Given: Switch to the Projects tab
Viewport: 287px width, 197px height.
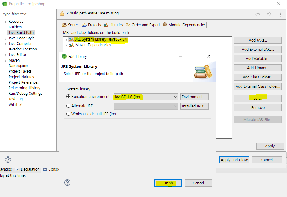Looking at the screenshot, I should 91,25.
